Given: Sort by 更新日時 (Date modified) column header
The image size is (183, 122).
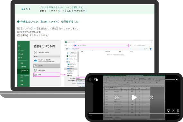Looking at the screenshot, I should click(108, 51).
